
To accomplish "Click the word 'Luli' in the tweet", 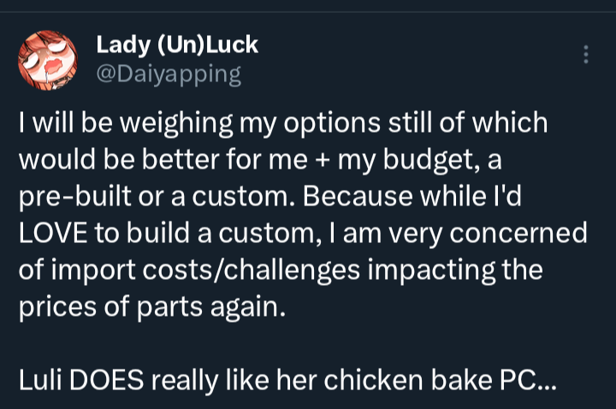I will pyautogui.click(x=39, y=382).
